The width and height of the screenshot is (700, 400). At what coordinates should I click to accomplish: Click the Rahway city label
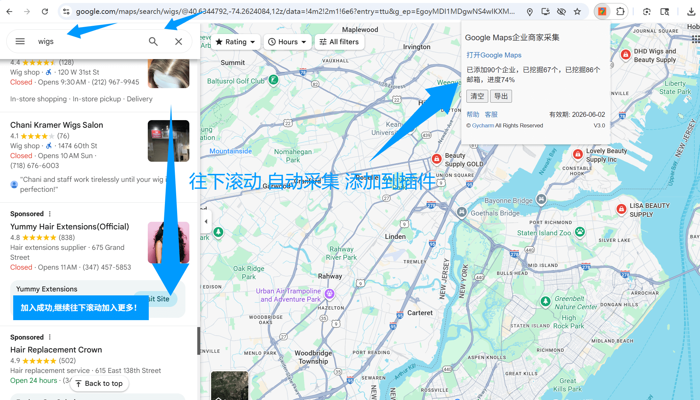click(330, 276)
